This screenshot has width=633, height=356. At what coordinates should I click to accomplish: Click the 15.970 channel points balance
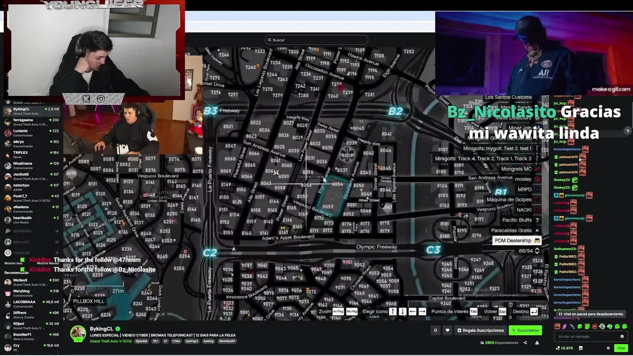pyautogui.click(x=564, y=348)
